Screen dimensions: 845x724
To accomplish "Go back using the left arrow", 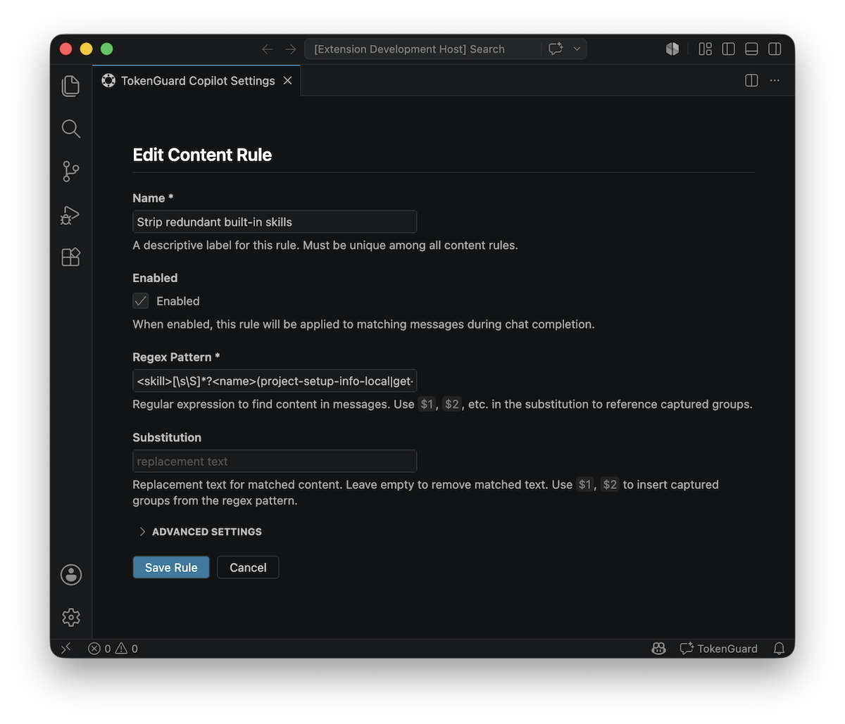I will 268,49.
